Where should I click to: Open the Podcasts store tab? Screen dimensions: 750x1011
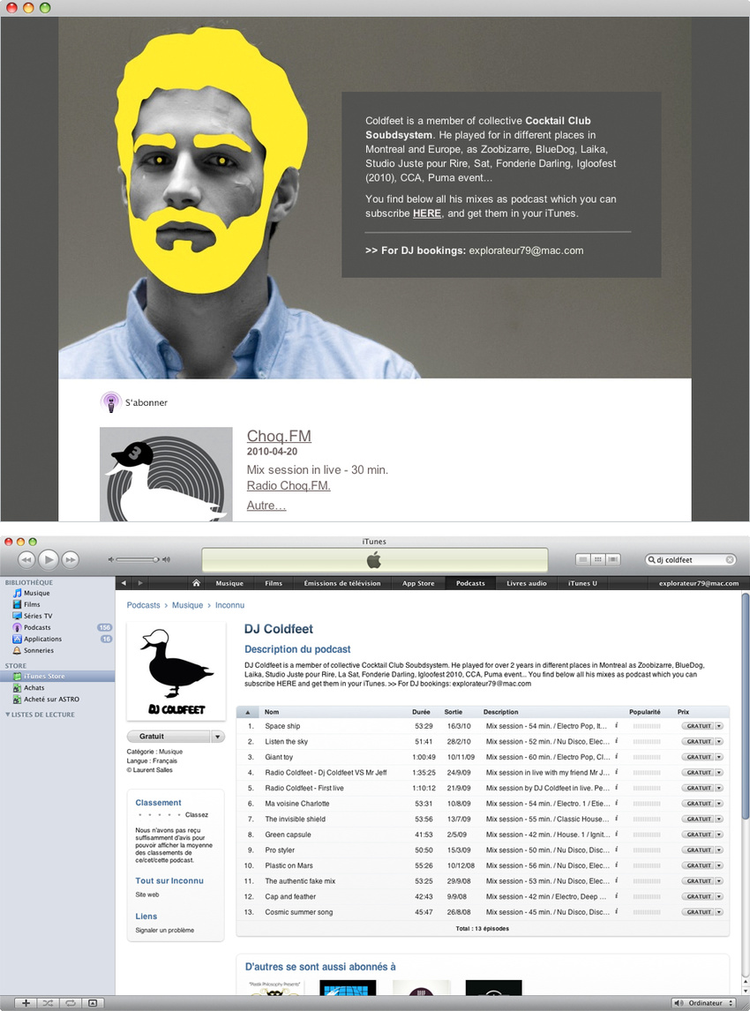pyautogui.click(x=470, y=583)
